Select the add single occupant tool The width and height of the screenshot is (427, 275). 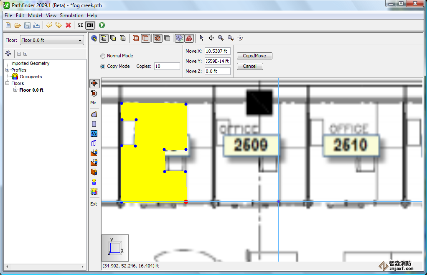pos(94,182)
